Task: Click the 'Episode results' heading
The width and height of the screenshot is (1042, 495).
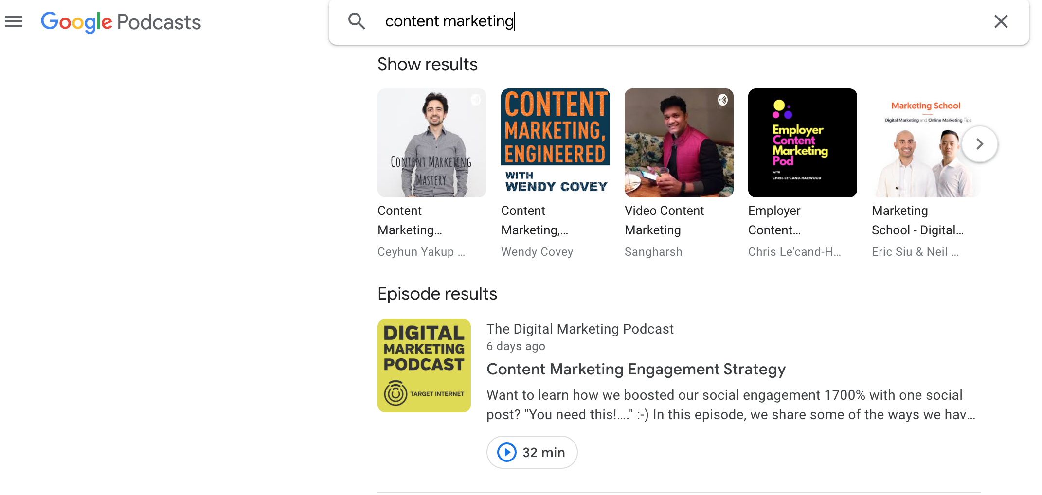Action: [437, 294]
